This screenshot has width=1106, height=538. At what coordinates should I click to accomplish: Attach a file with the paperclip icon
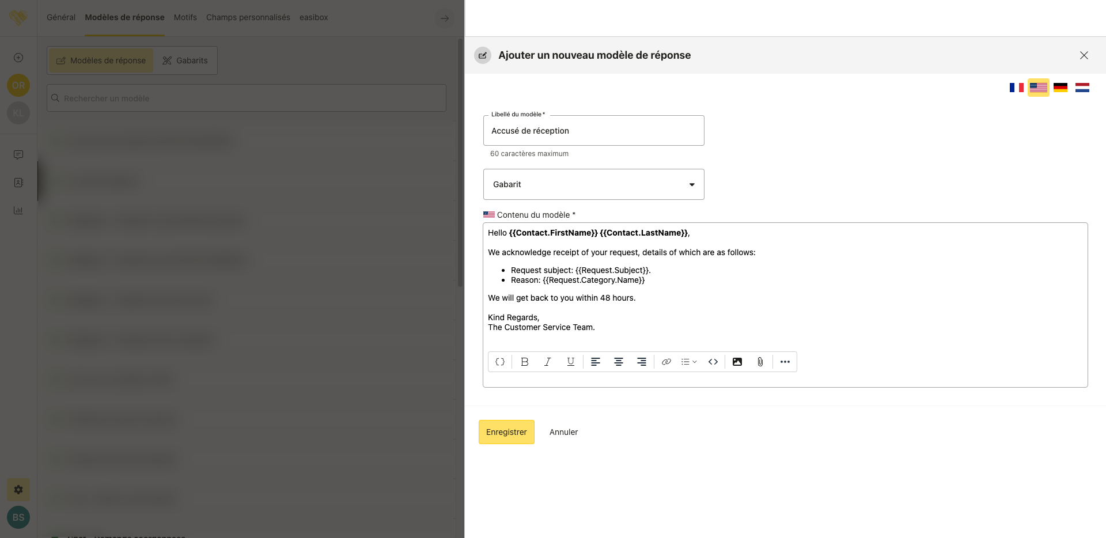760,362
